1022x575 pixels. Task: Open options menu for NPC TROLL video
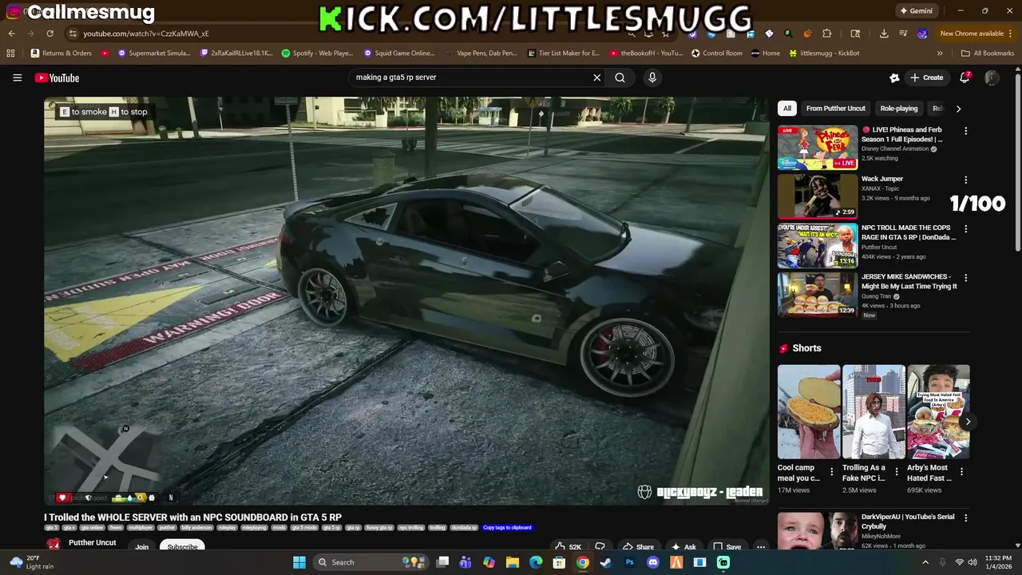pos(965,229)
